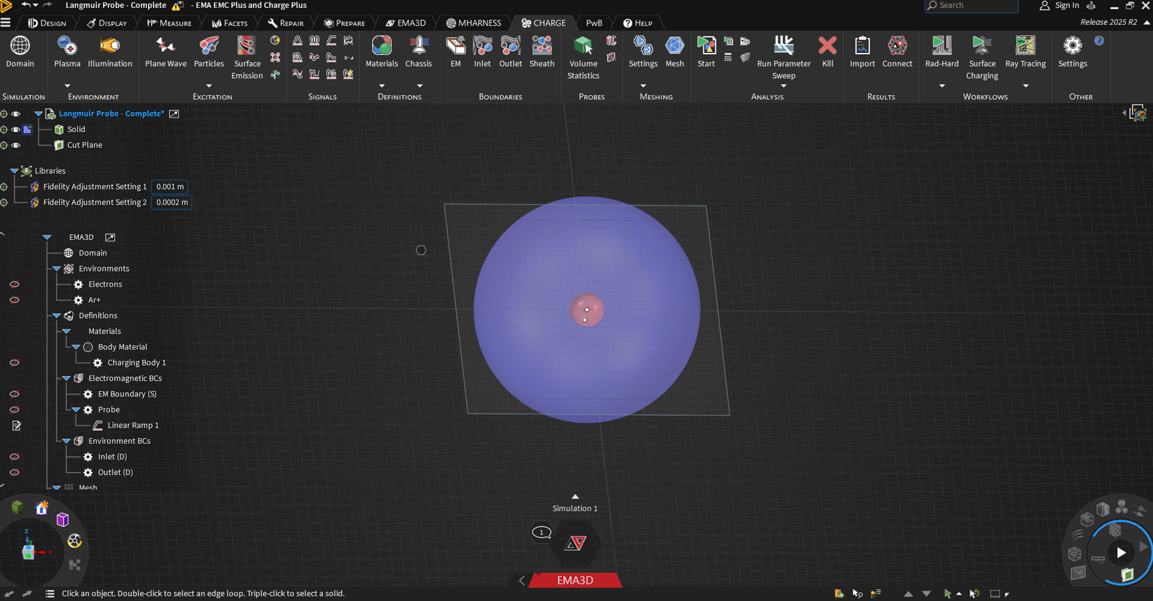Collapse the Libraries tree node
This screenshot has width=1153, height=601.
click(14, 171)
